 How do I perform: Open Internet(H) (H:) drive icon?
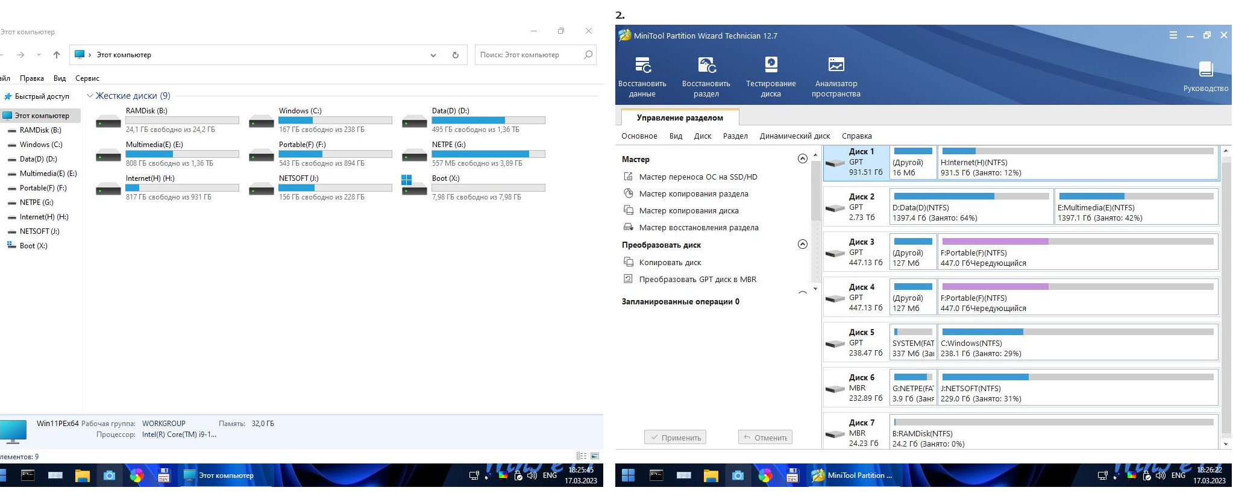click(x=108, y=189)
